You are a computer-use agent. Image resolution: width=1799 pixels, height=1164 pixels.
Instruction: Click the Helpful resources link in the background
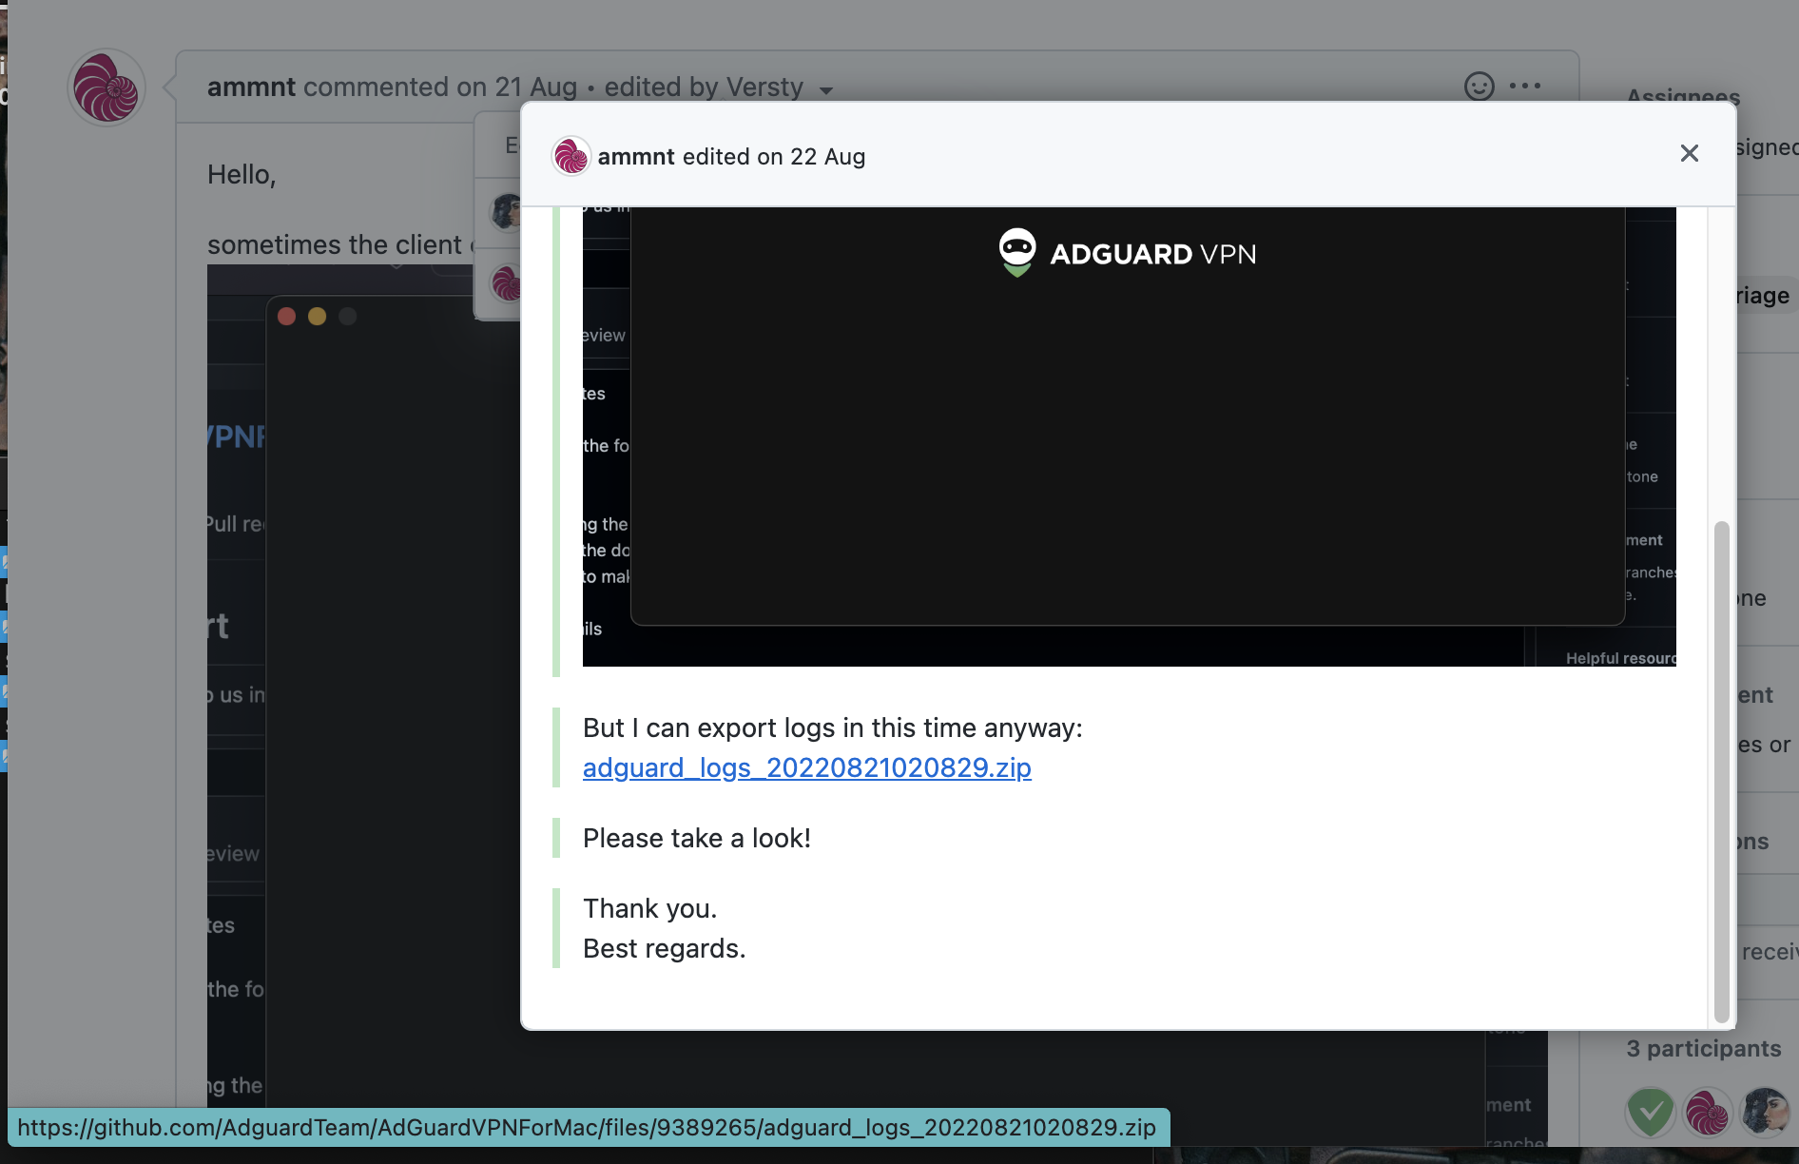click(x=1622, y=657)
